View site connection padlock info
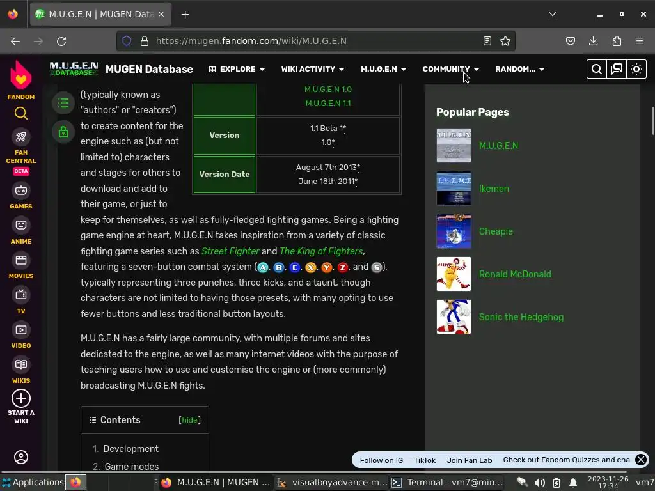The image size is (655, 491). 145,41
